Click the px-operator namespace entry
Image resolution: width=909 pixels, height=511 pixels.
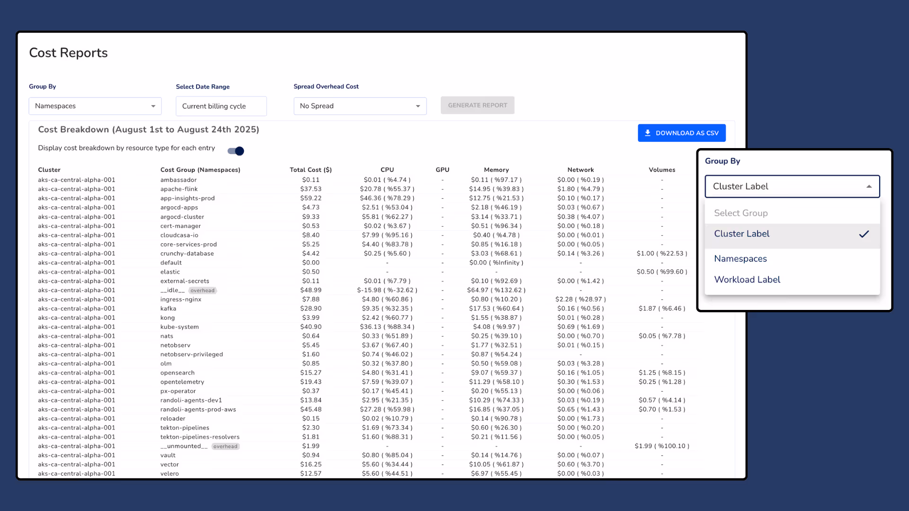pos(178,391)
